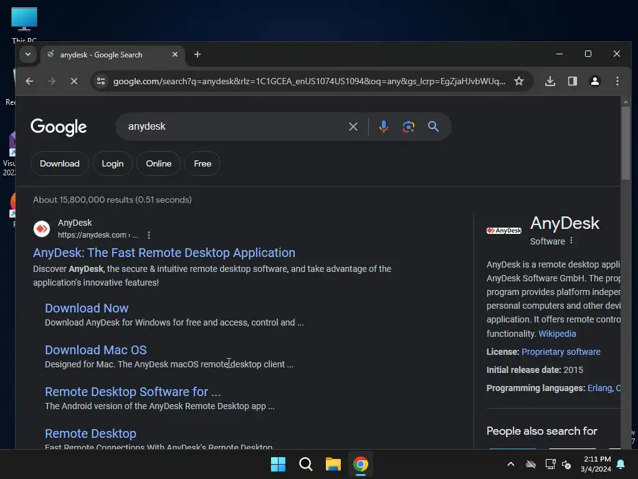638x479 pixels.
Task: Click the forward navigation arrow
Action: [51, 81]
